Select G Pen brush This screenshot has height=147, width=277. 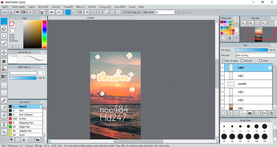[x=25, y=119]
